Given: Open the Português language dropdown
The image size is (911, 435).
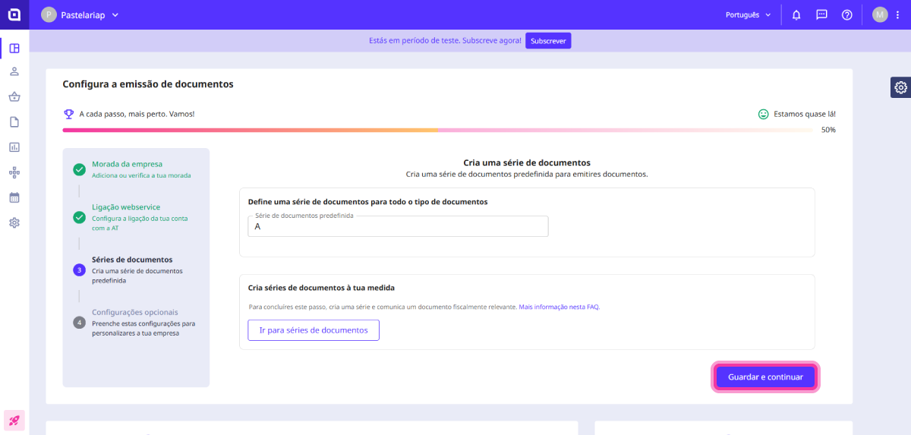Looking at the screenshot, I should [x=749, y=14].
